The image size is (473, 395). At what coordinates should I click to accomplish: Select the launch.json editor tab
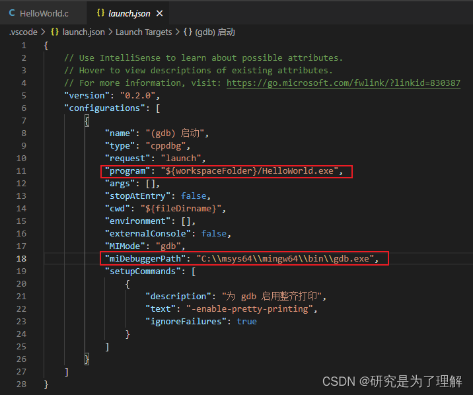point(128,13)
